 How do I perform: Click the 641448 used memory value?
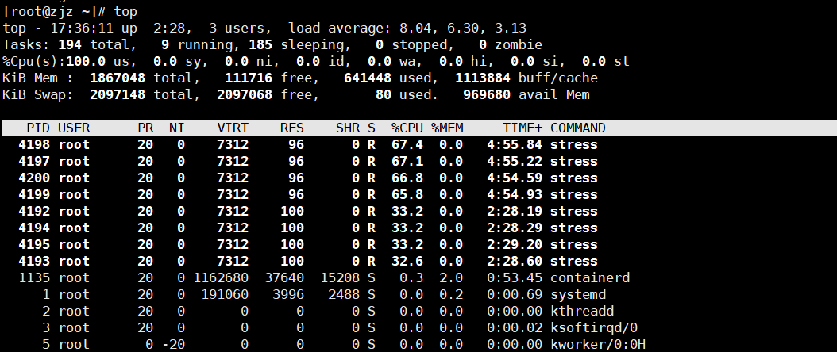click(x=367, y=78)
